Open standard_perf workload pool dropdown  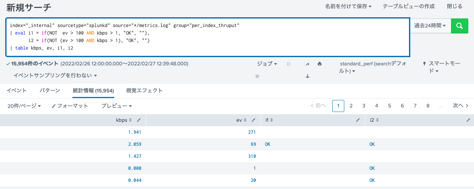tap(373, 67)
